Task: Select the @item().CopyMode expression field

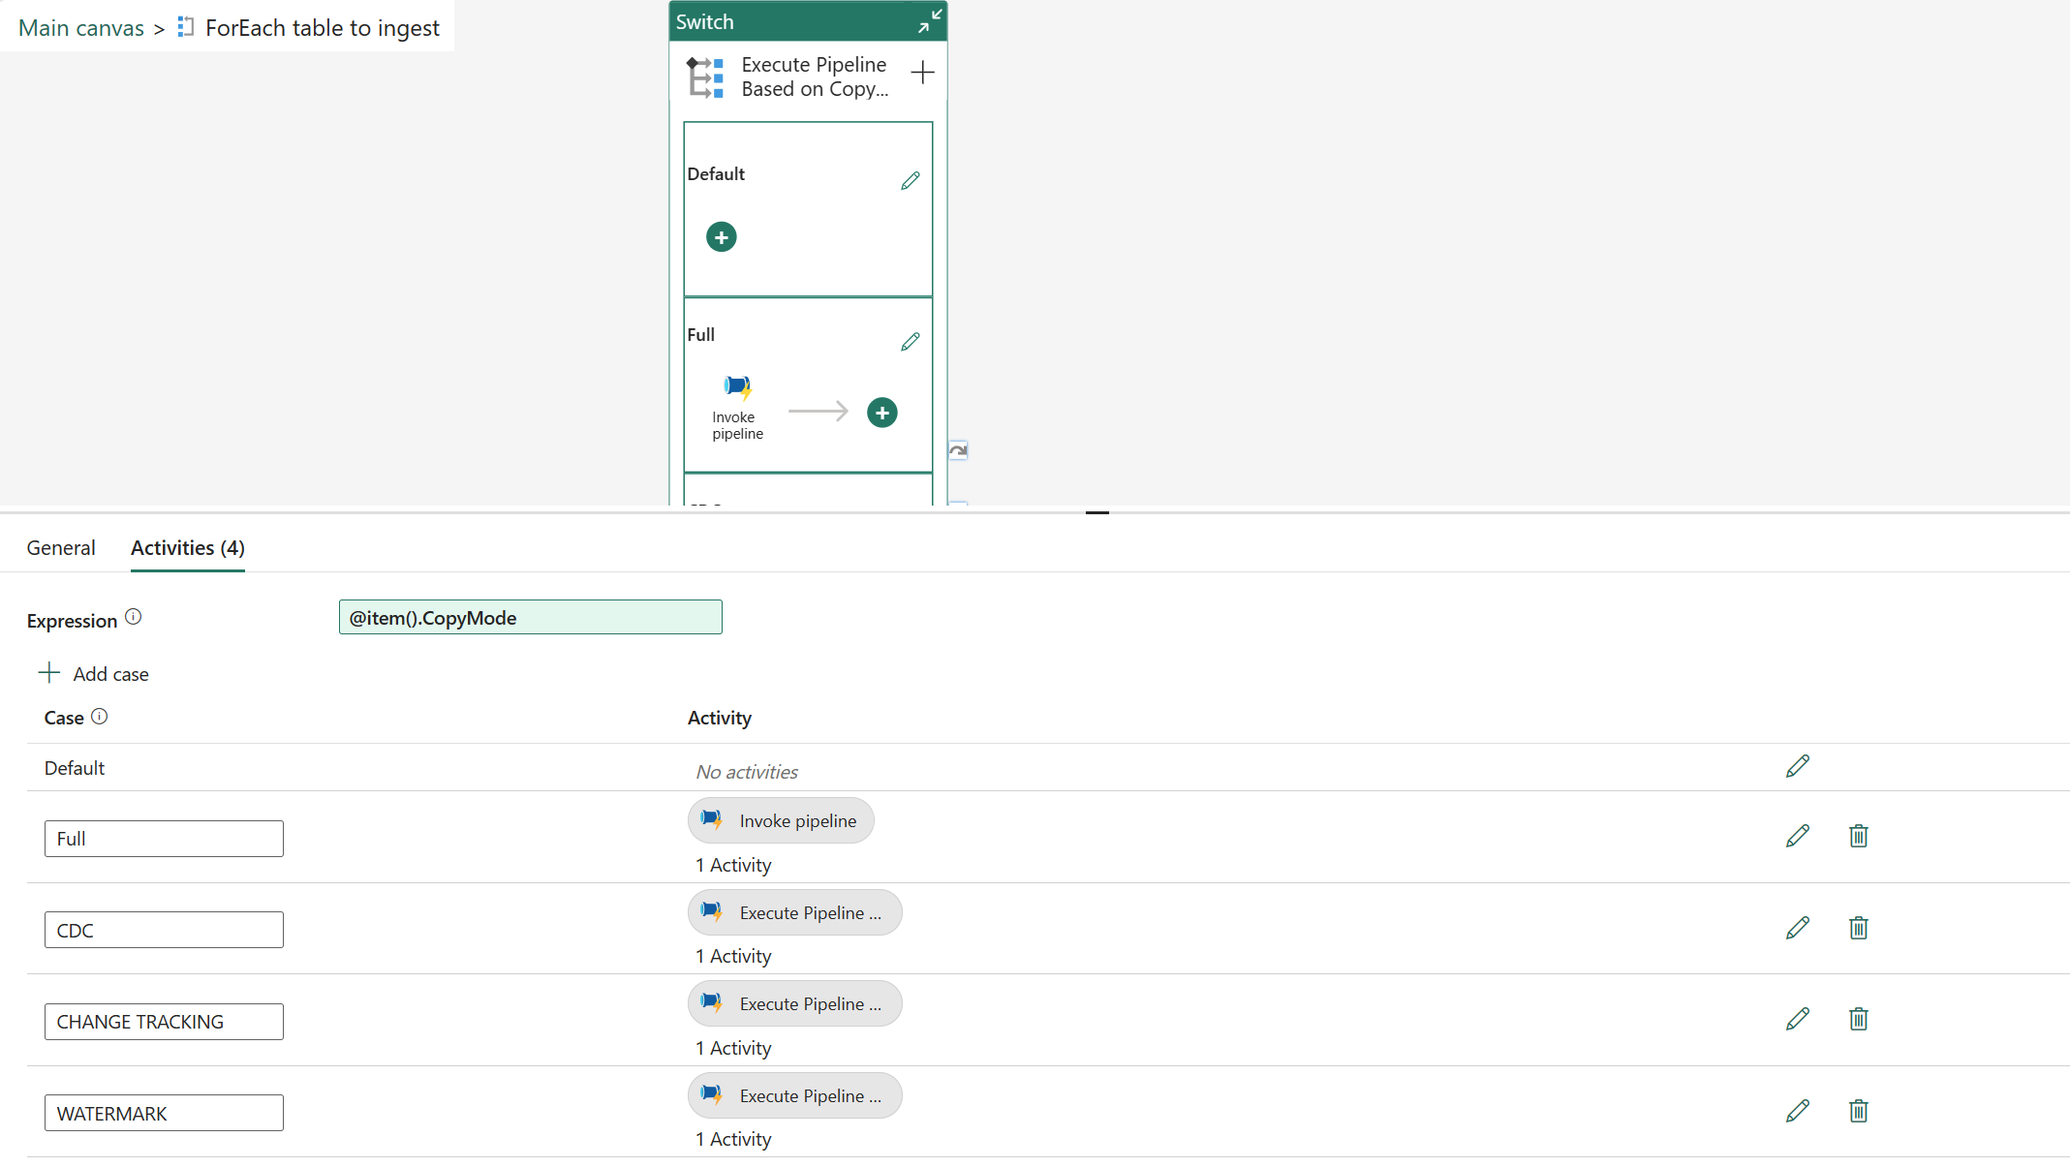Action: (530, 617)
